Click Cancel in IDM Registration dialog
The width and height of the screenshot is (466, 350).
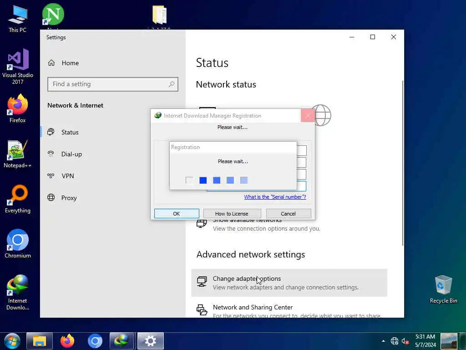tap(288, 214)
